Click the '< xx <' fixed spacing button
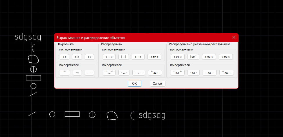Screen dimensions: 283x137 coord(177,57)
